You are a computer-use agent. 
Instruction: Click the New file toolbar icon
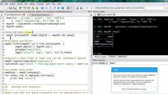[x=3, y=8]
